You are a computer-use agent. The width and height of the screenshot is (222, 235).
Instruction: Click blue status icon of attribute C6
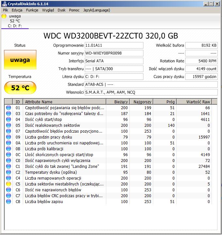click(8, 190)
